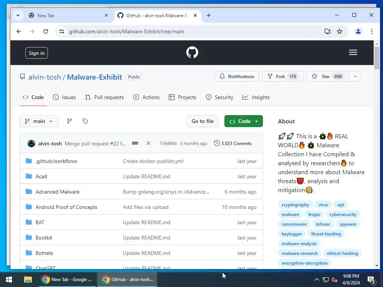Open the hamburger navigation menu
This screenshot has width=383, height=287.
click(353, 52)
